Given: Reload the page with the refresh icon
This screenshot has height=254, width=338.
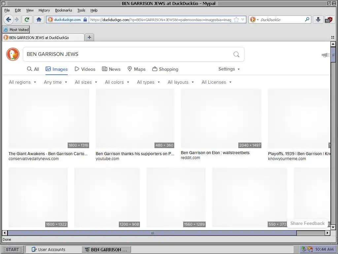Looking at the screenshot, I should tap(27, 20).
